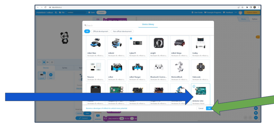
Task: Select the Neuron device card
Action: [96, 70]
